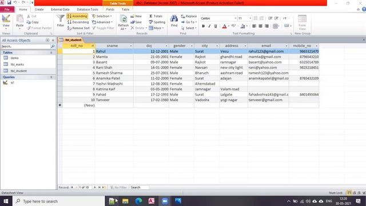366x206 pixels.
Task: Click record Search field at bottom
Action: [139, 187]
